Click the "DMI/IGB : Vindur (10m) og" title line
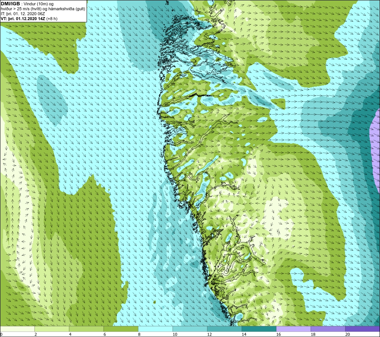 click(x=27, y=4)
